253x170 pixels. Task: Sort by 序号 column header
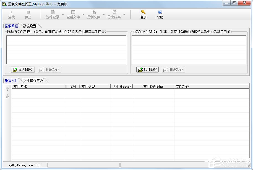73,87
